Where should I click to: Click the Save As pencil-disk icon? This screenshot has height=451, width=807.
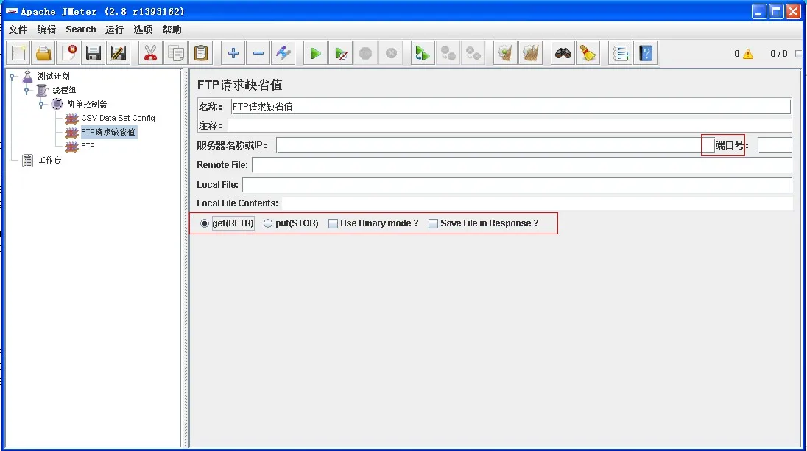coord(119,53)
